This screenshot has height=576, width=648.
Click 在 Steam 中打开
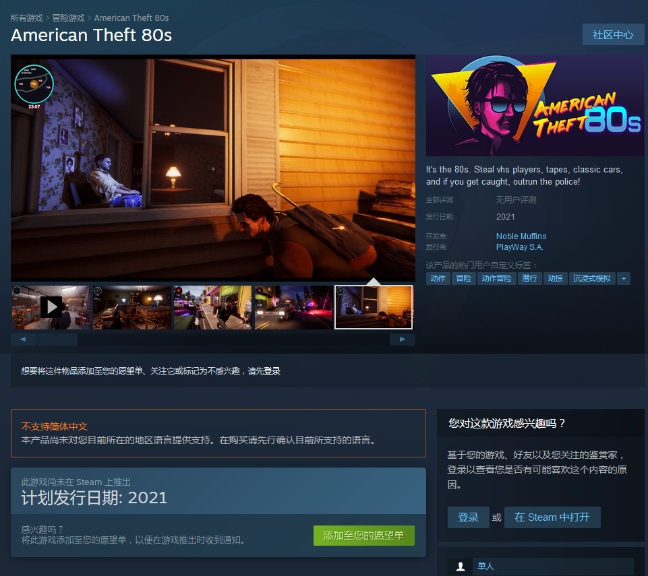(x=552, y=517)
